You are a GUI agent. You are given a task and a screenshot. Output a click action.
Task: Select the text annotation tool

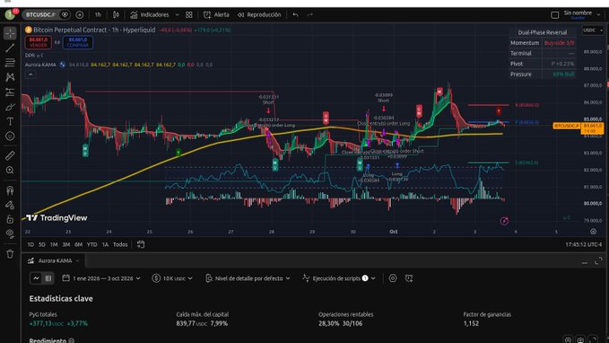tap(10, 122)
